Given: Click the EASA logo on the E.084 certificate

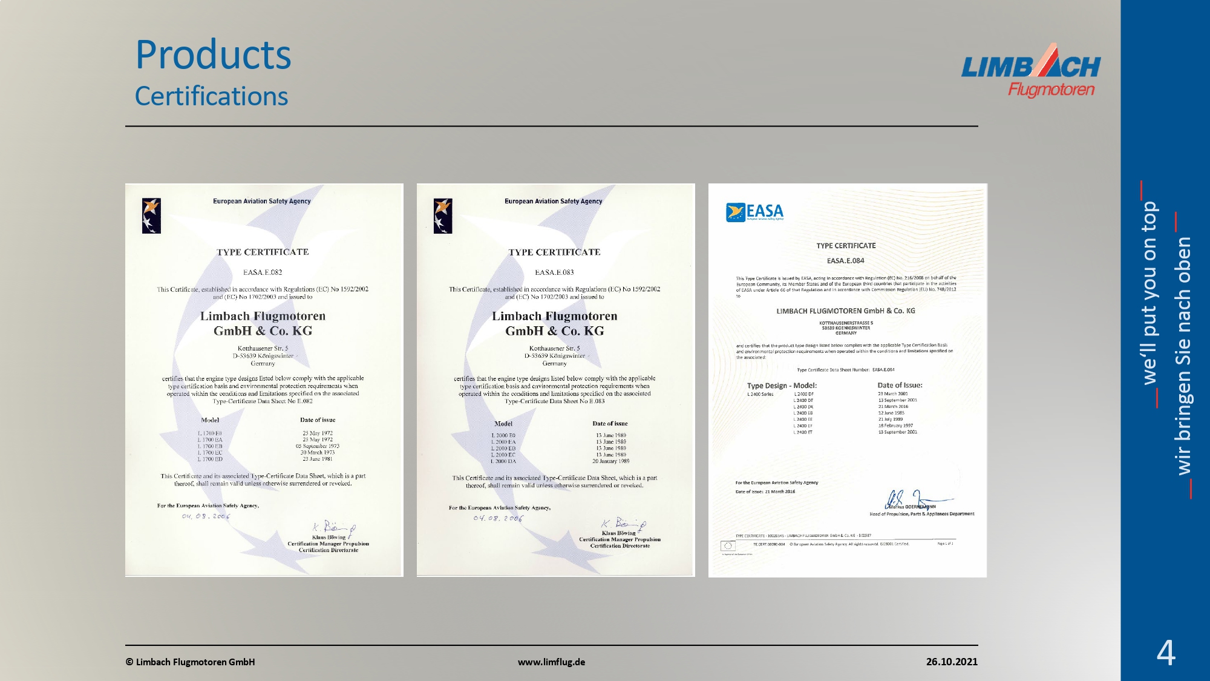Looking at the screenshot, I should pos(754,212).
